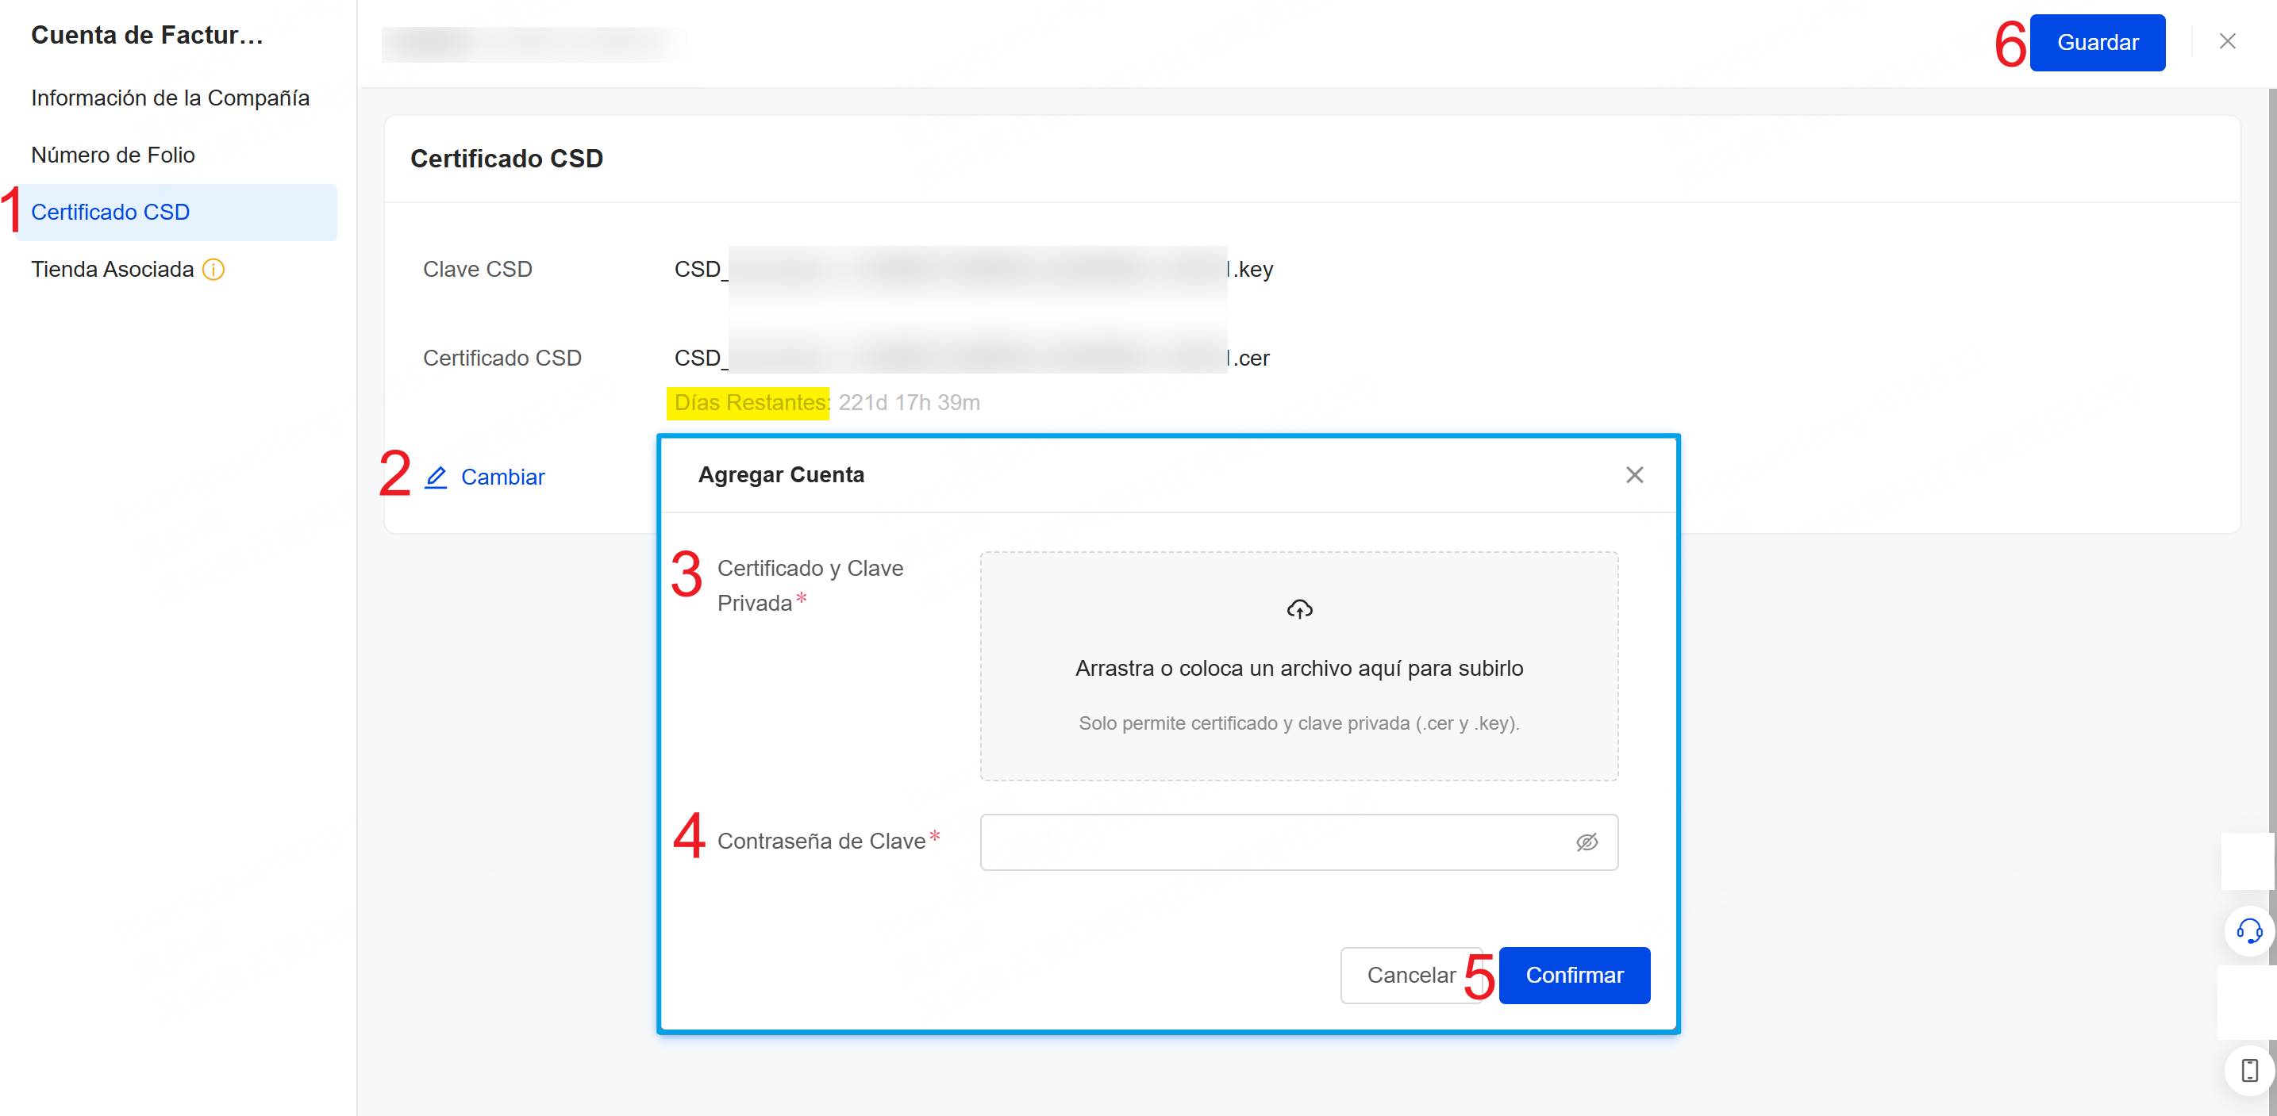Confirm the Agregar Cuenta dialog
The image size is (2277, 1116).
click(x=1573, y=976)
